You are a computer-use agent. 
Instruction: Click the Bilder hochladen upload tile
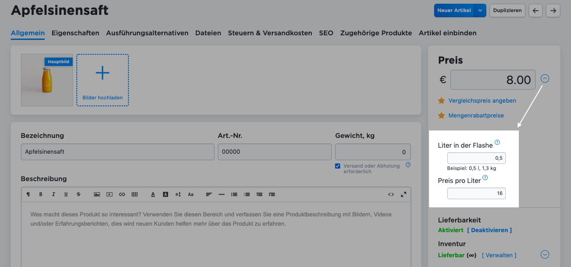point(102,80)
